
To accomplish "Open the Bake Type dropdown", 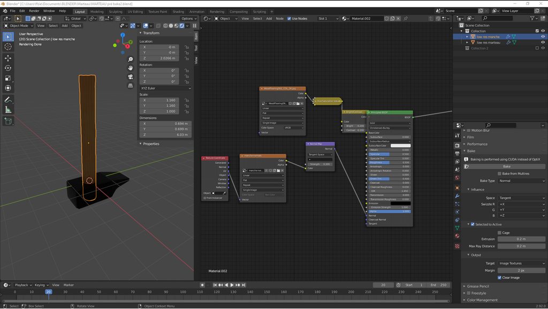I will coord(521,181).
